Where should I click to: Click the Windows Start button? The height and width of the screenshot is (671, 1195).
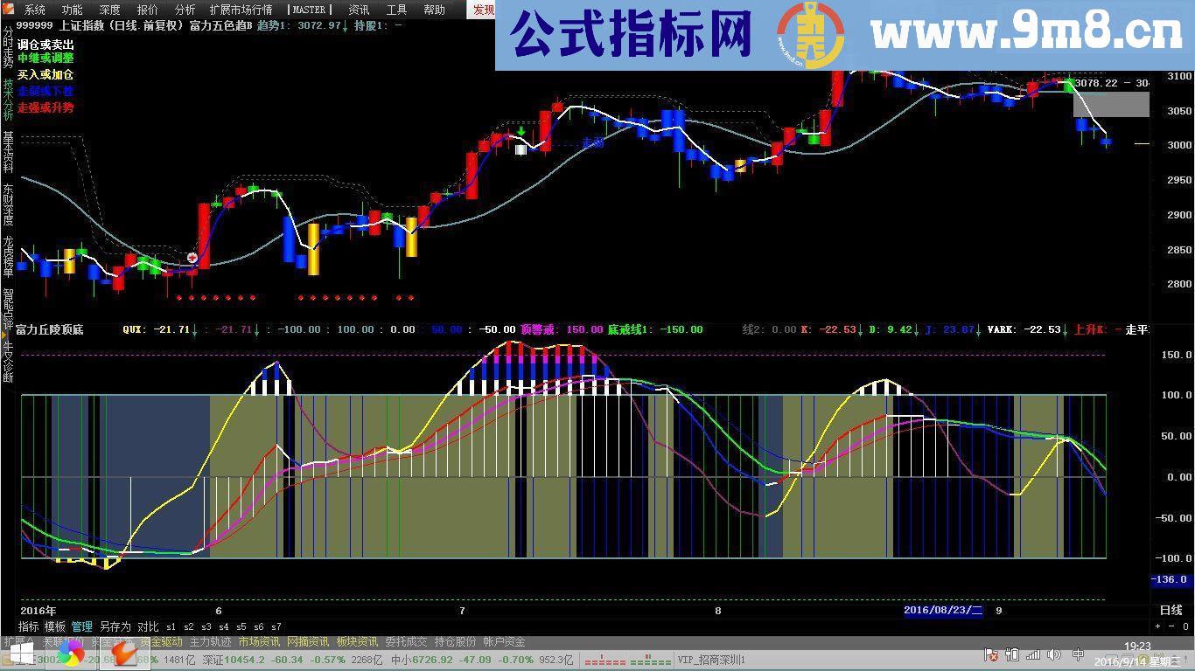20,654
